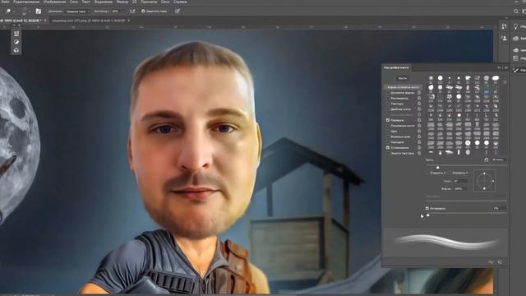
Task: Open the Просмотр menu
Action: 149,2
